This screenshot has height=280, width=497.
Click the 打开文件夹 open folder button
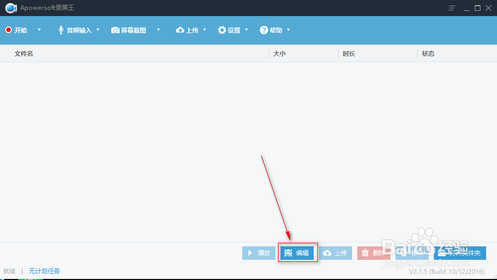point(460,253)
